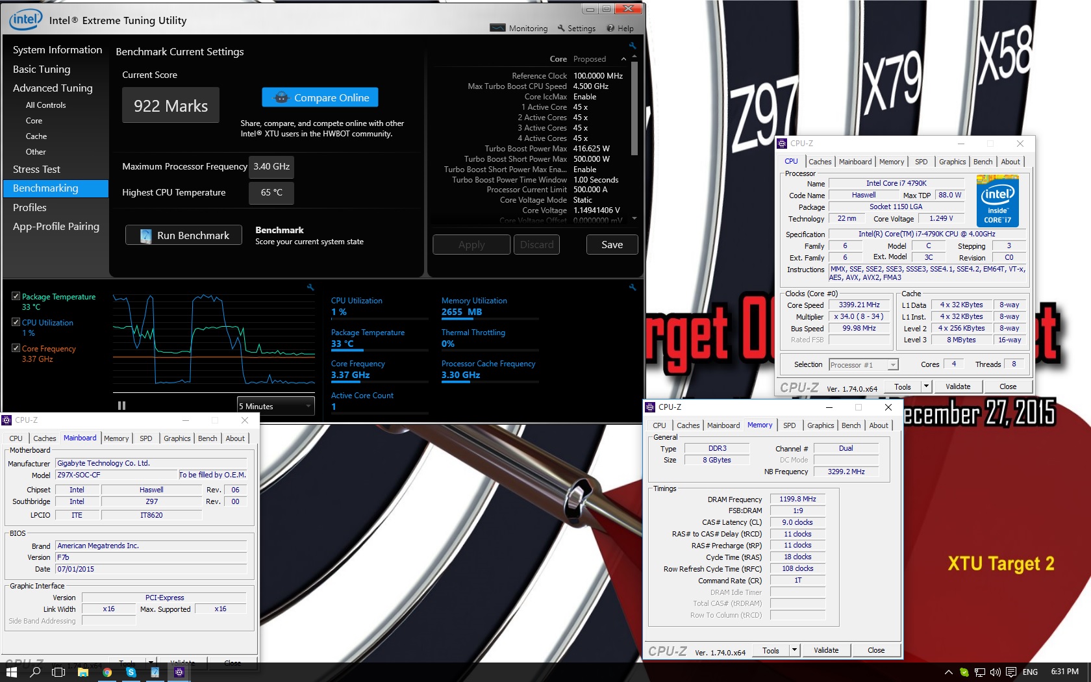Open Google Chrome from the taskbar

click(x=107, y=672)
